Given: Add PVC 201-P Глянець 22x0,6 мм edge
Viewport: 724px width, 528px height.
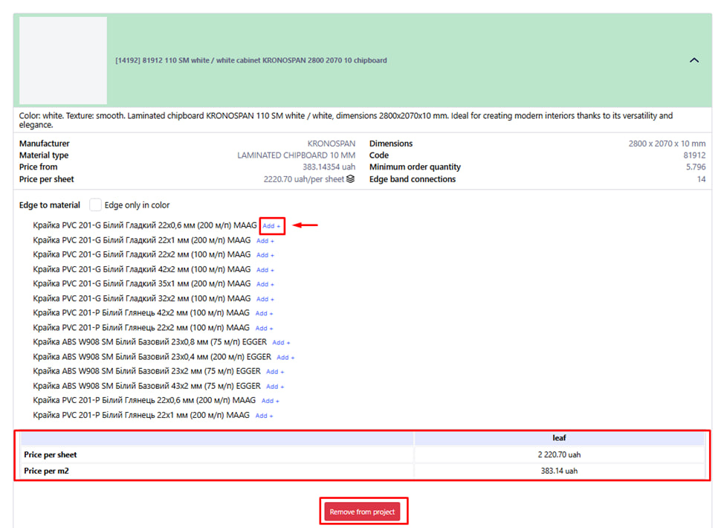Looking at the screenshot, I should click(x=271, y=401).
